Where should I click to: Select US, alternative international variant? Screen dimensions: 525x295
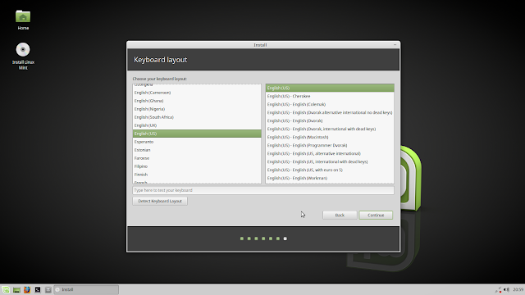point(330,153)
